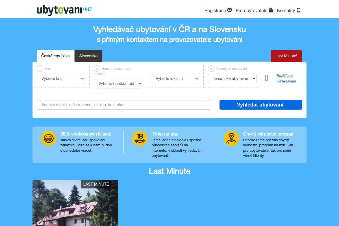Expand the Tematické ubytování dropdown
This screenshot has height=226, width=339.
[232, 78]
